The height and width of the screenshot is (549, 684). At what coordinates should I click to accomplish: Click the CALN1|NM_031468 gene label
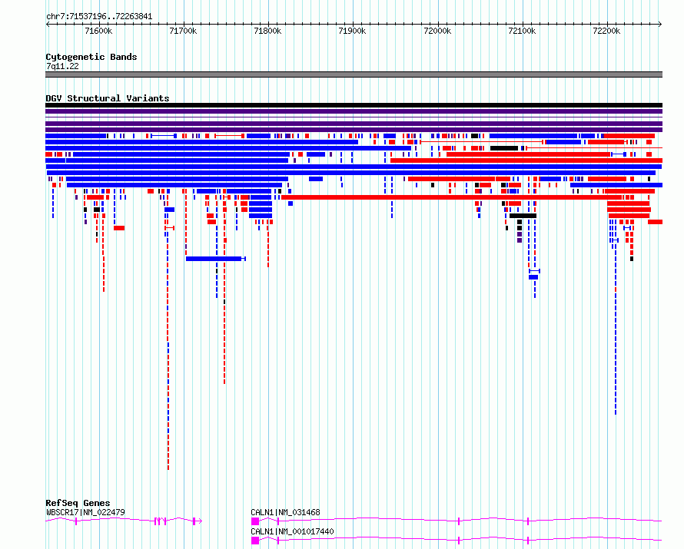[x=285, y=512]
